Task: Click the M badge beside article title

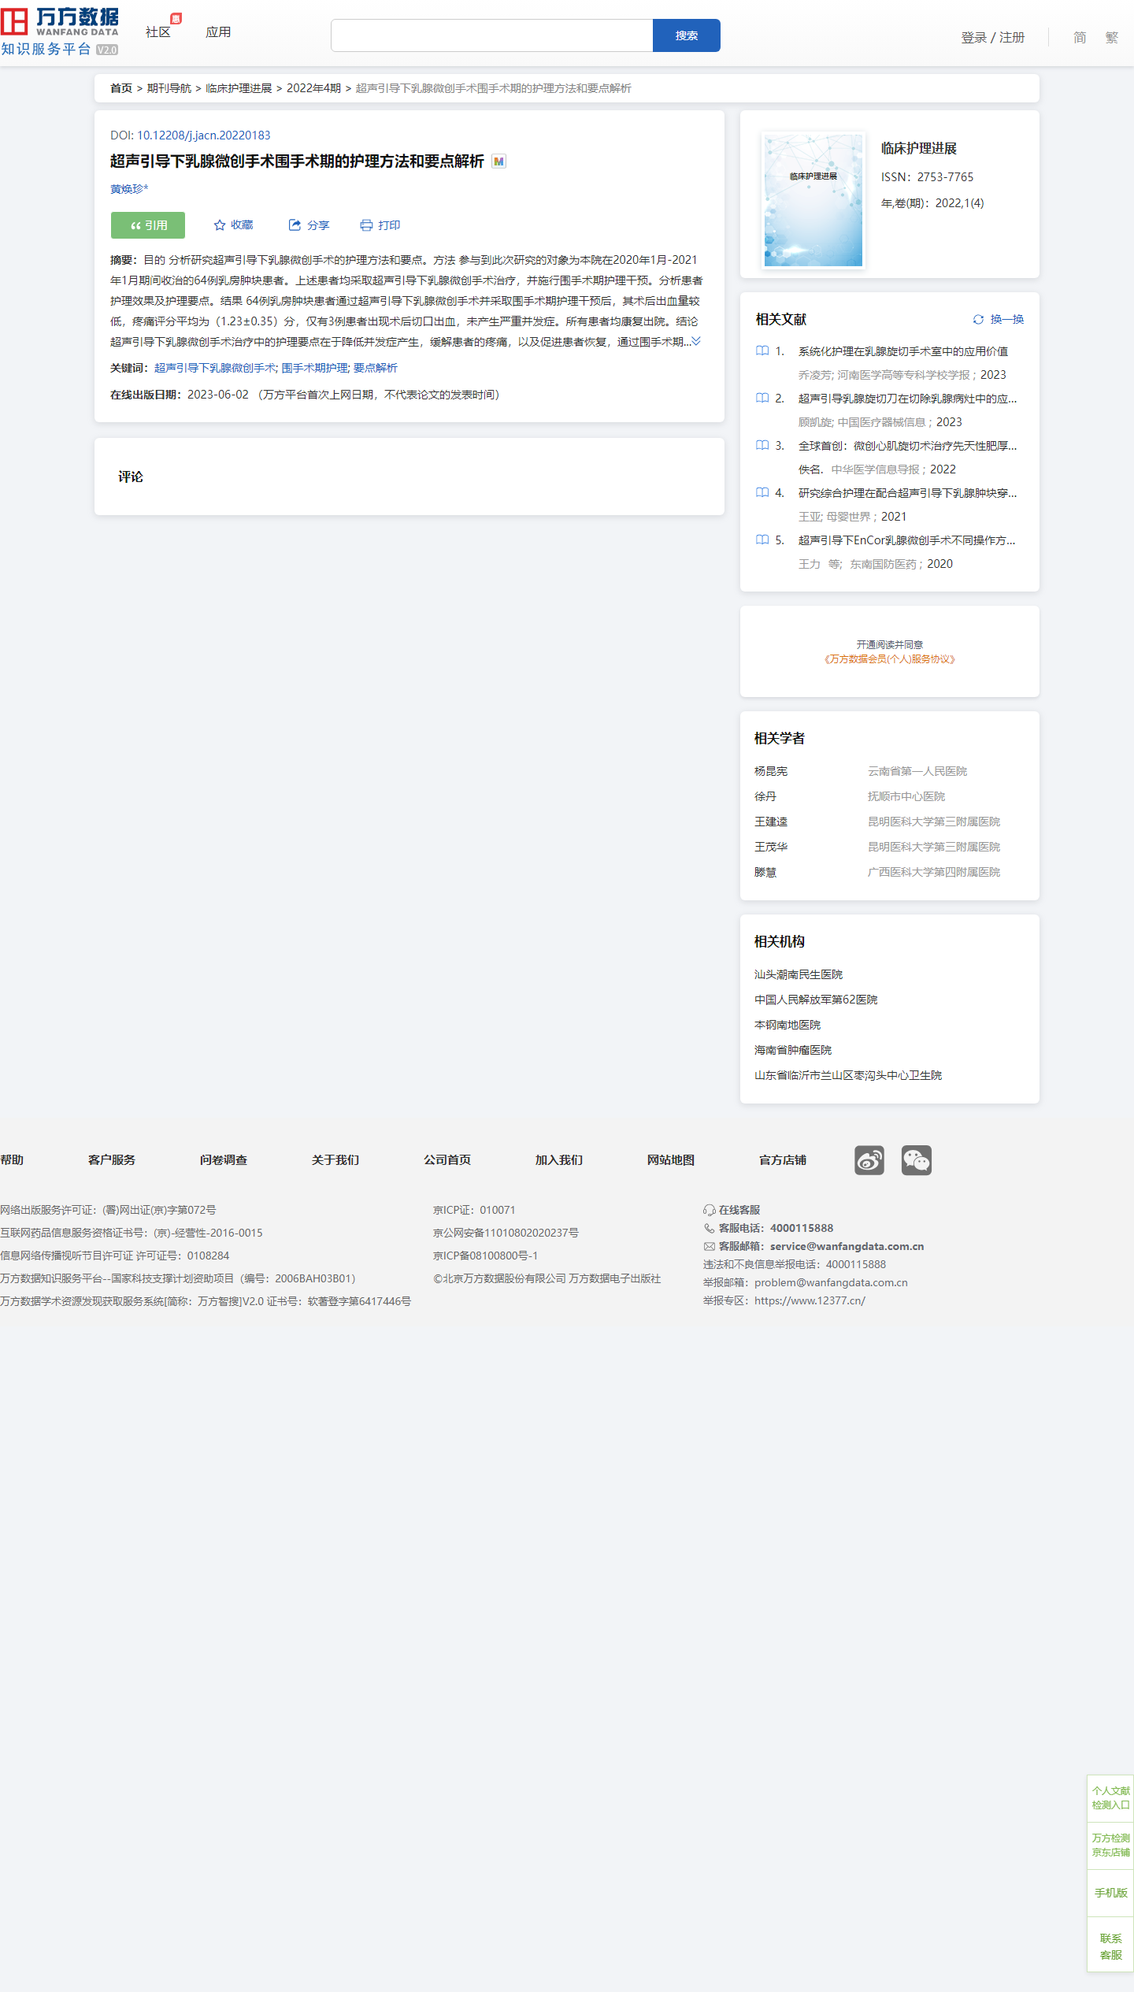Action: point(498,161)
